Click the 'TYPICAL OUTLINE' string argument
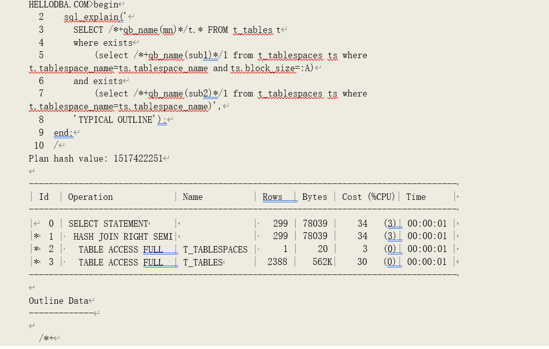The image size is (549, 349). coord(114,119)
